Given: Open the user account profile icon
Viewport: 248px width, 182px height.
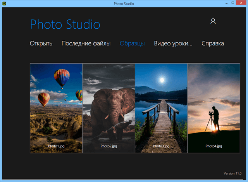Looking at the screenshot, I should pyautogui.click(x=213, y=21).
